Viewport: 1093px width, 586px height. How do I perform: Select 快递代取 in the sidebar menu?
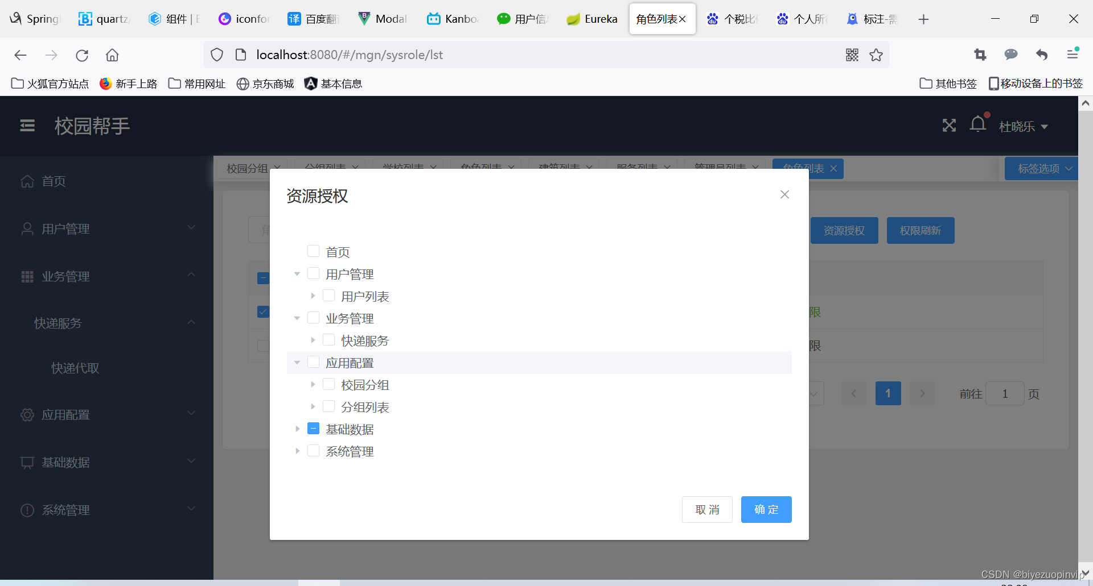[75, 368]
